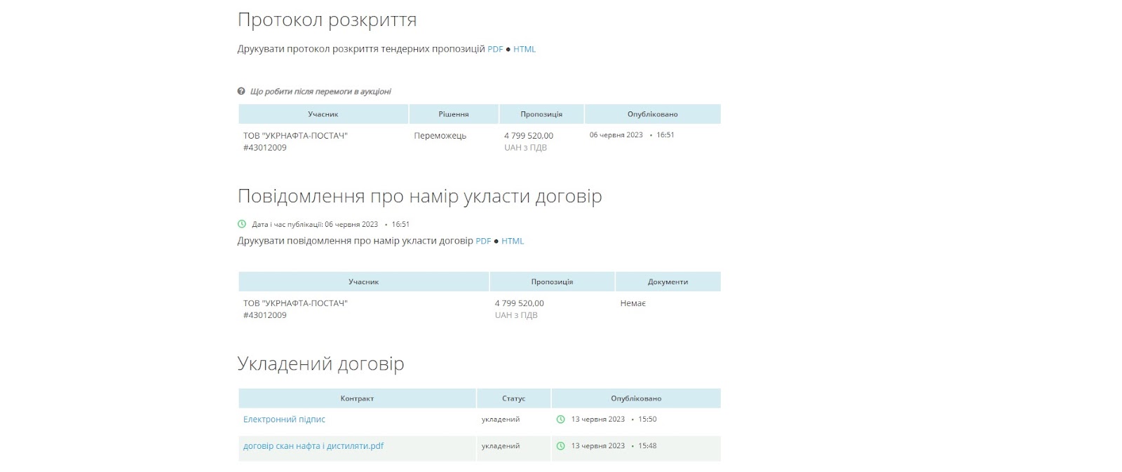The image size is (1122, 472).
Task: Click 'Учасник' header in the intent notice table
Action: pyautogui.click(x=363, y=282)
